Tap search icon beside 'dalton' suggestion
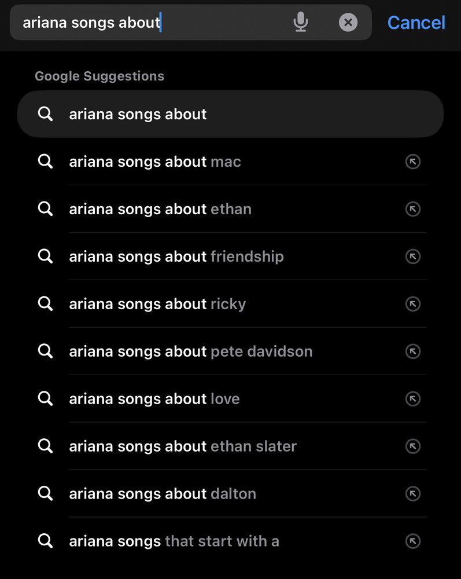Image resolution: width=461 pixels, height=579 pixels. point(45,493)
